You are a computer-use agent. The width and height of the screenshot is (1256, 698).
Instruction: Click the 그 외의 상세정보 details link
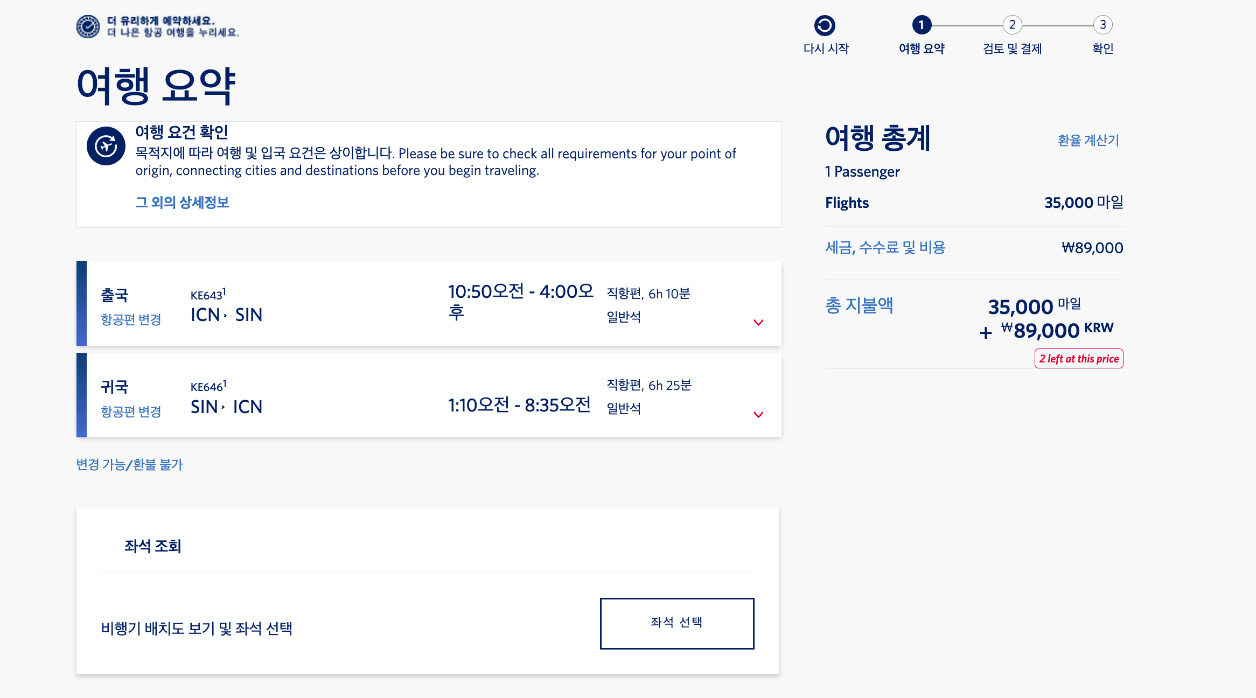tap(182, 203)
